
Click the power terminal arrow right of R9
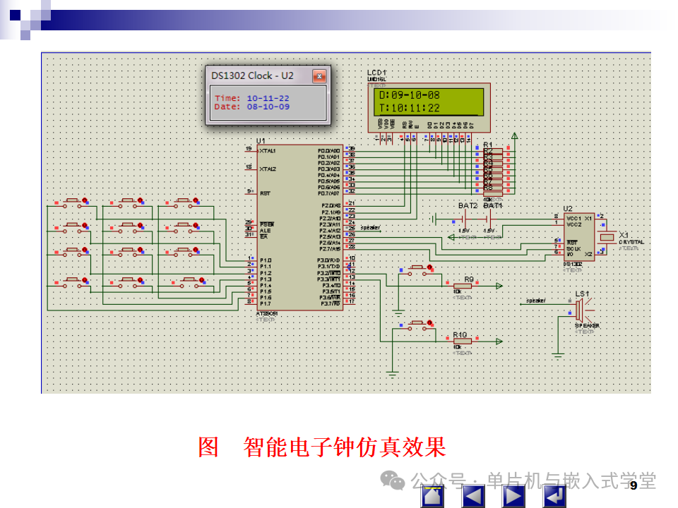click(499, 286)
